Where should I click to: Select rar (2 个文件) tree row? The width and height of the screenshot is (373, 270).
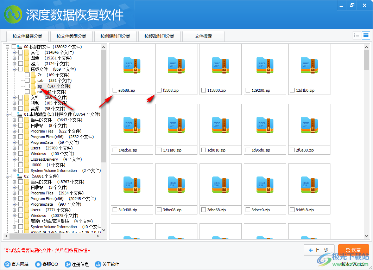coord(52,92)
